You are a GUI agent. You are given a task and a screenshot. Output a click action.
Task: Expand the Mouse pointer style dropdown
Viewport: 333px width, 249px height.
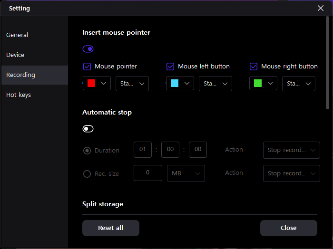coord(132,84)
